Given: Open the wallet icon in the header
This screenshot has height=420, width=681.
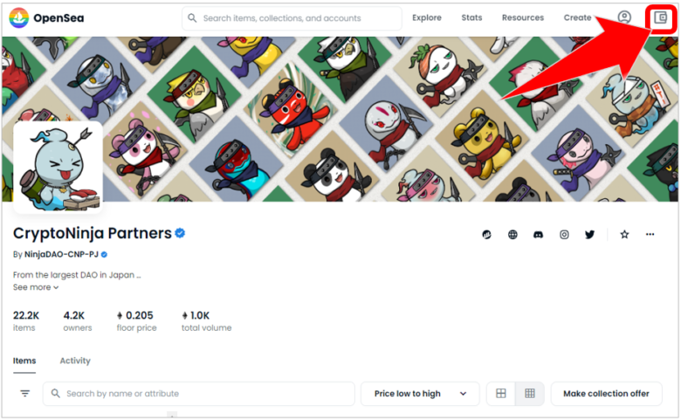Looking at the screenshot, I should click(660, 17).
